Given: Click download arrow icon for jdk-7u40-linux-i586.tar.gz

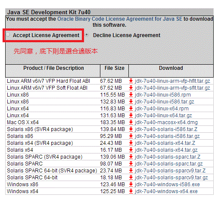Looking at the screenshot, I should point(131,102).
